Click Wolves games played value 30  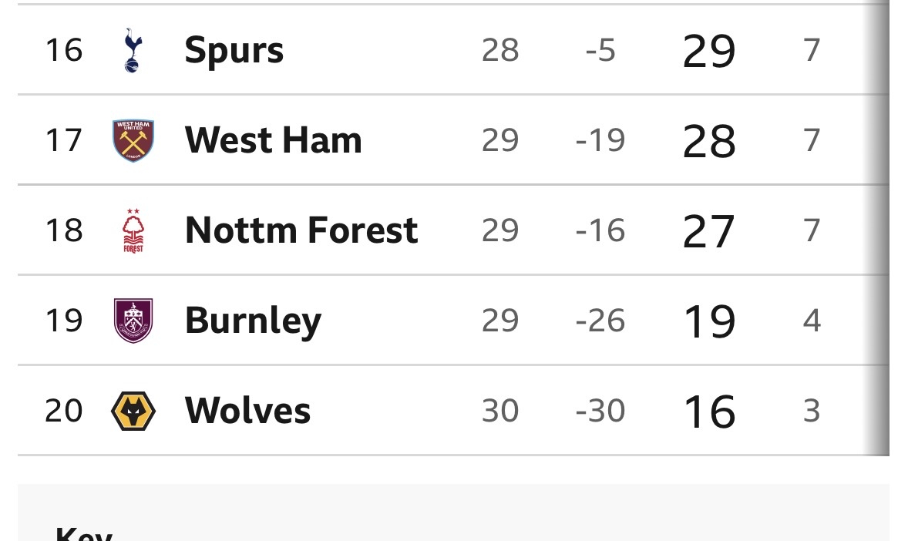click(x=500, y=411)
